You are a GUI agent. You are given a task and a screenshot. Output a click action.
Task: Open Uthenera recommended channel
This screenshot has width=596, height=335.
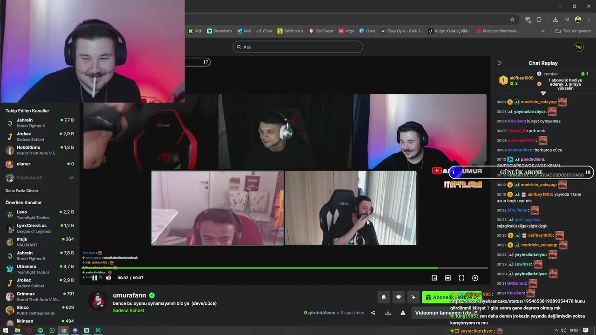pyautogui.click(x=40, y=269)
